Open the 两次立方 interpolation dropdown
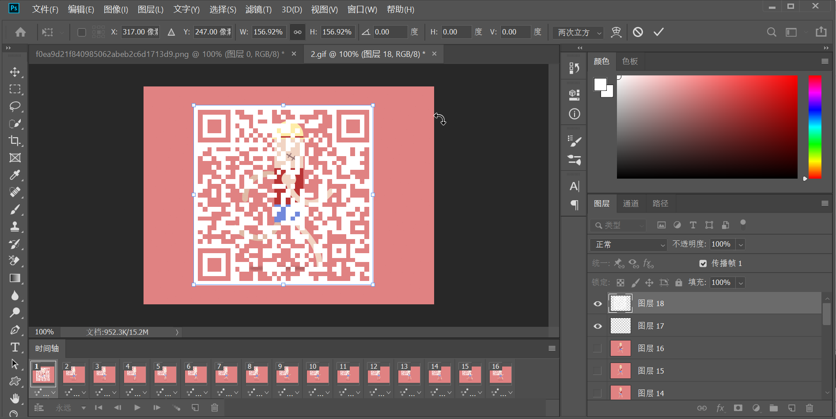 coord(578,32)
